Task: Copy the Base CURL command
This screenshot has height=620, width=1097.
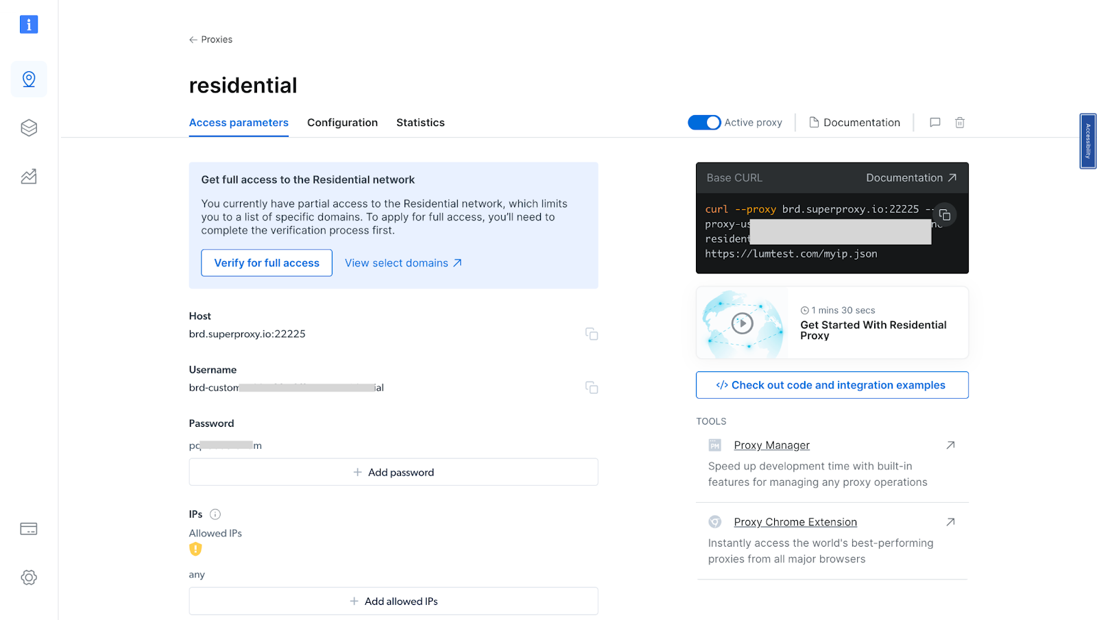Action: point(944,215)
